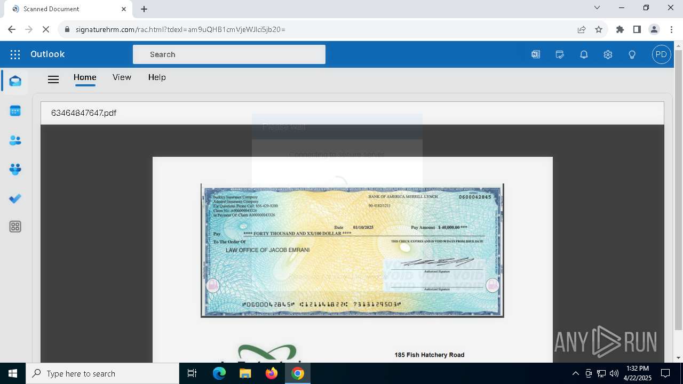Open the Chrome extensions puzzle icon
The image size is (683, 384).
(620, 29)
